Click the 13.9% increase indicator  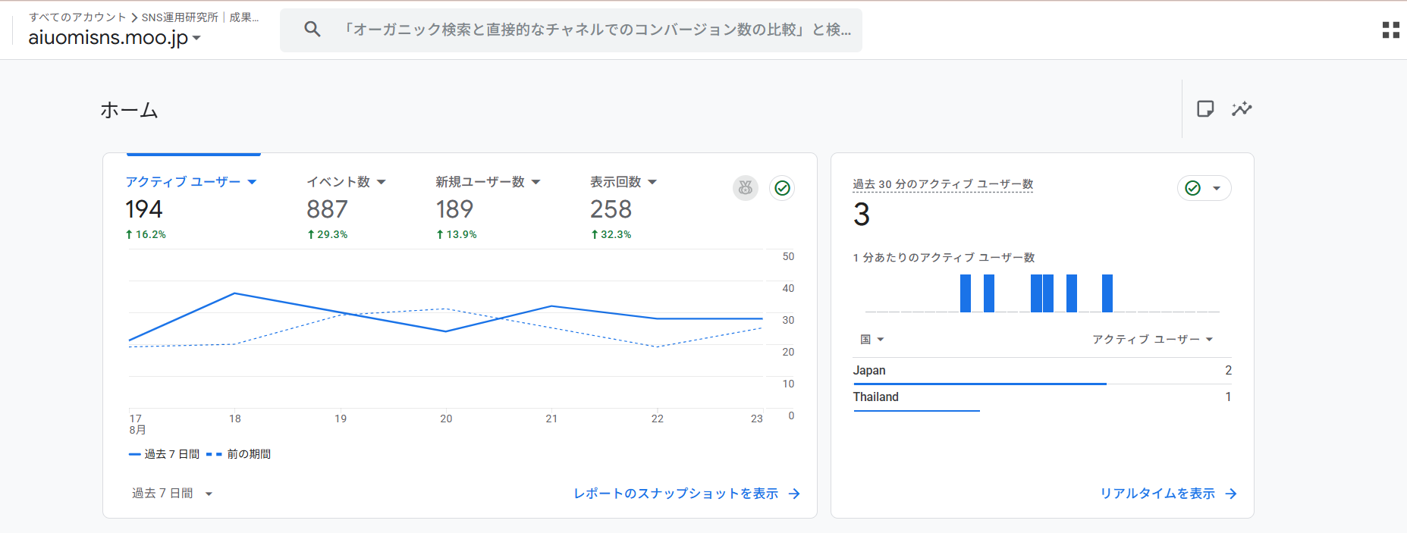click(457, 234)
